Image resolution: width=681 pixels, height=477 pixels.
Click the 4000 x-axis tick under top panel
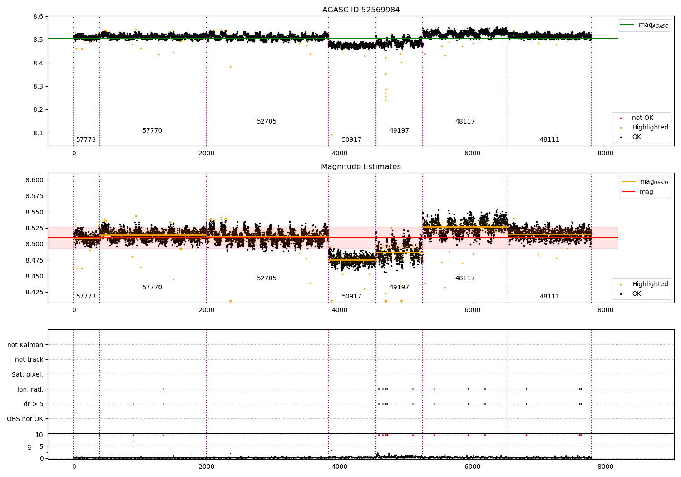340,154
